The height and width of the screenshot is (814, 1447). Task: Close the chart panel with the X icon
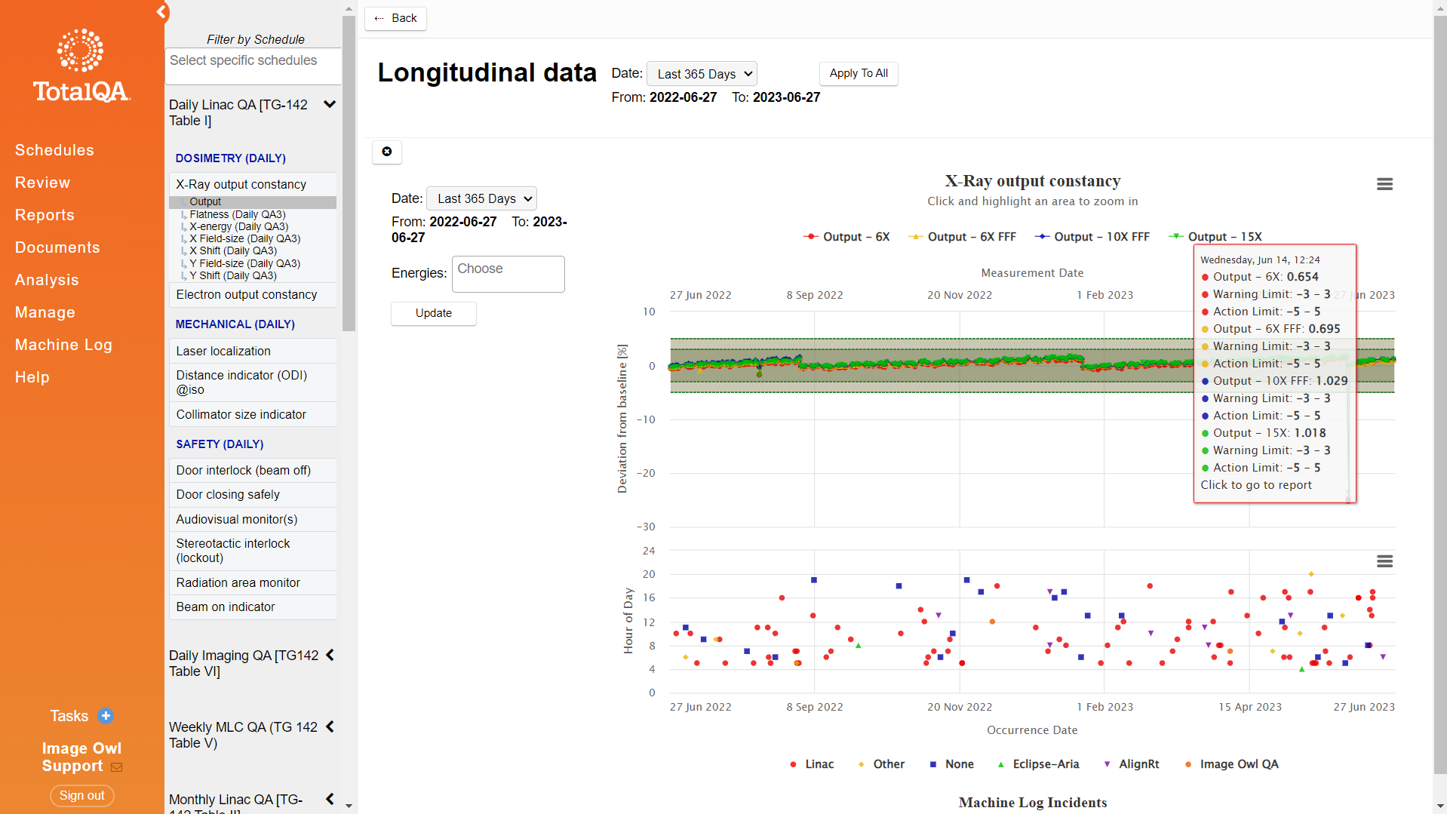[x=387, y=152]
